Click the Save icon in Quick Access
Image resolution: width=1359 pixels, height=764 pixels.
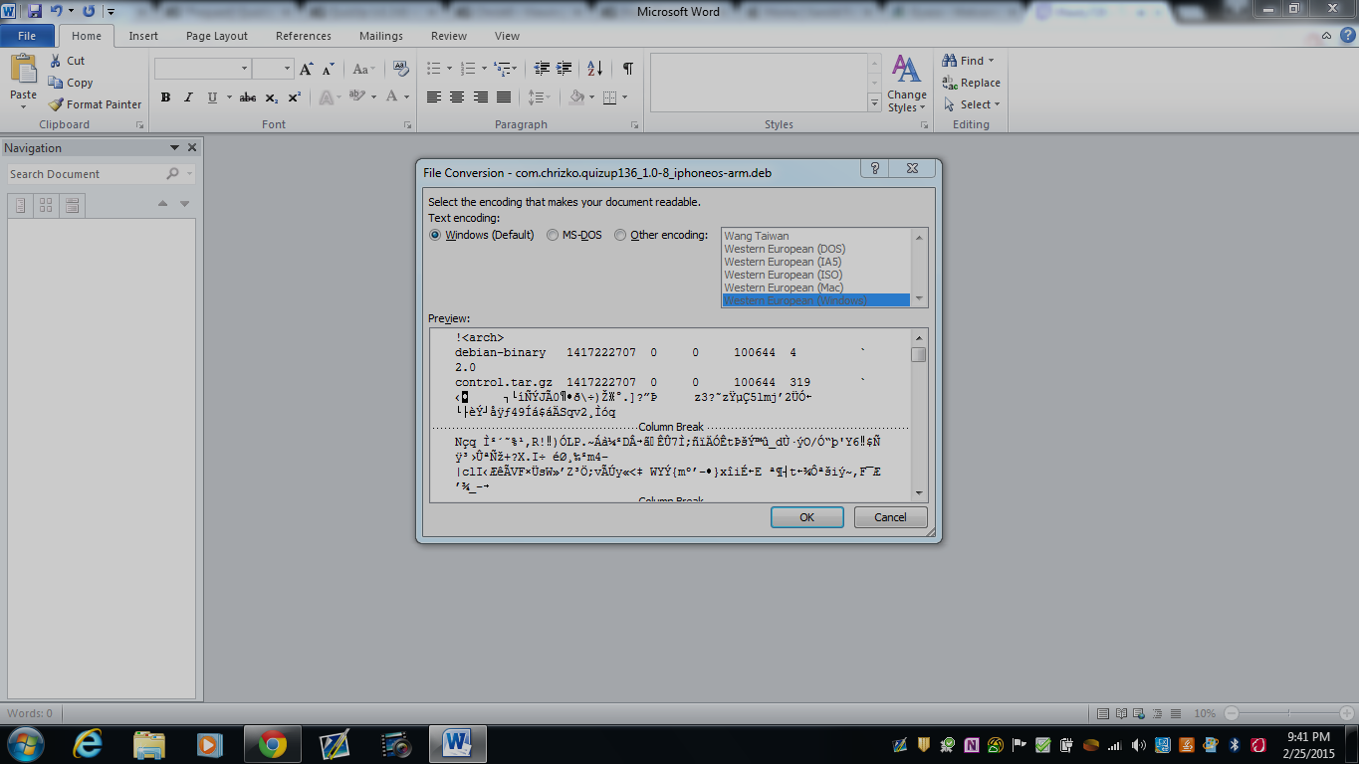(x=35, y=11)
